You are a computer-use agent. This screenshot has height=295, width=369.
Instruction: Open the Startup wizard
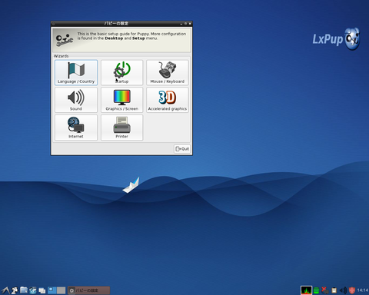[x=121, y=72]
